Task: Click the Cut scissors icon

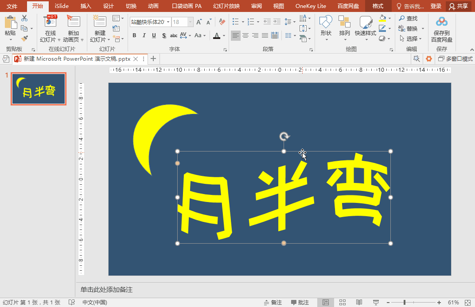Action: click(x=24, y=18)
